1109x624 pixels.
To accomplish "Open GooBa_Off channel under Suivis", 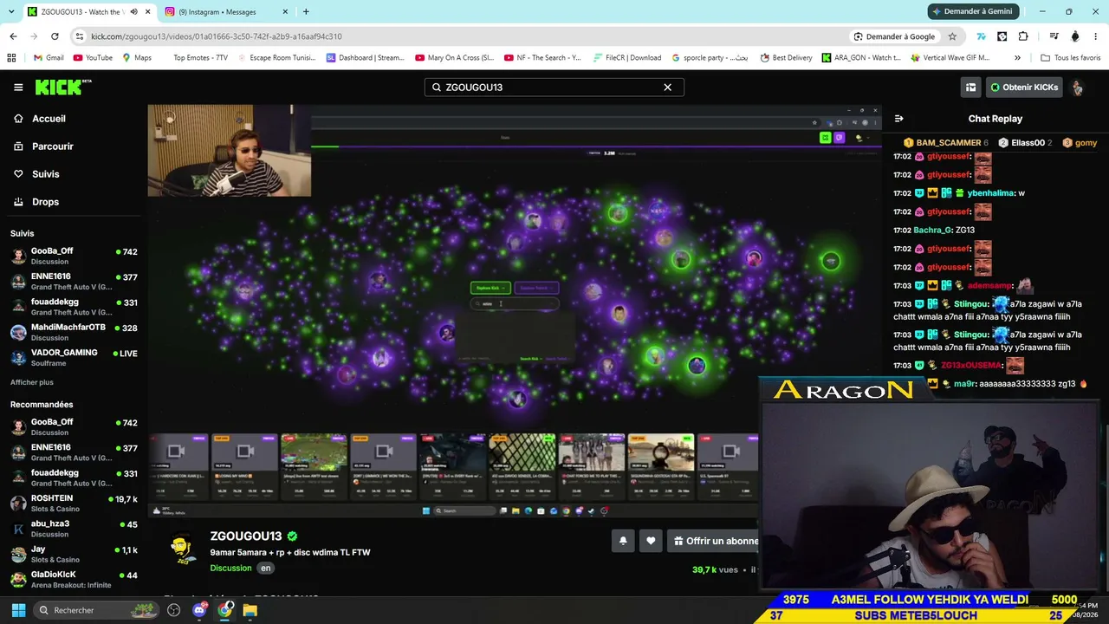I will coord(74,256).
